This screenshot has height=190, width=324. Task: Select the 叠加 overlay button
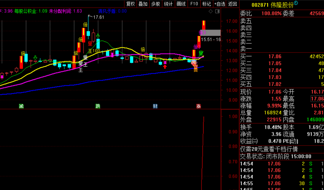[143, 4]
